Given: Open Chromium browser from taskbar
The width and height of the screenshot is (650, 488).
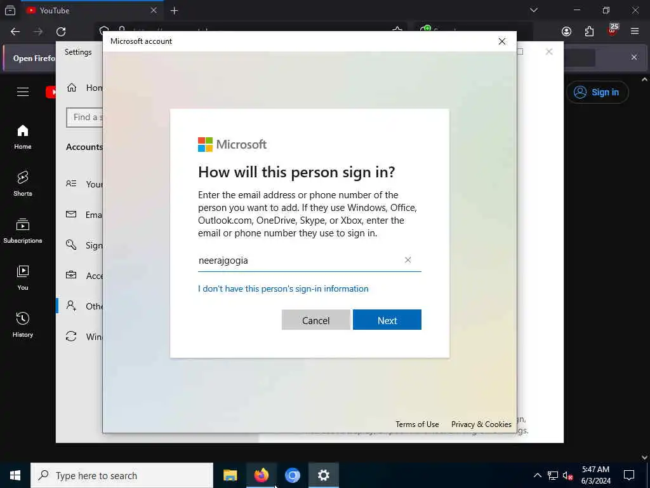Looking at the screenshot, I should [293, 475].
